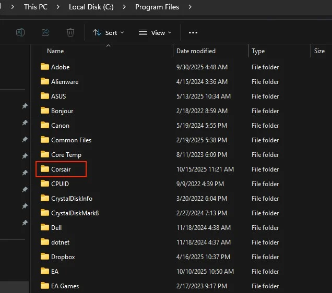Expand the chevron after Local Disk (C:)
Screen dimensions: 332x293
click(x=124, y=7)
